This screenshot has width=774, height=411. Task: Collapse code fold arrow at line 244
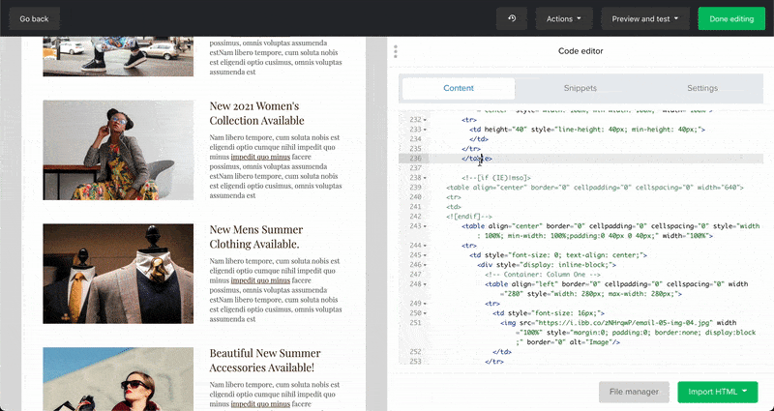pyautogui.click(x=425, y=246)
